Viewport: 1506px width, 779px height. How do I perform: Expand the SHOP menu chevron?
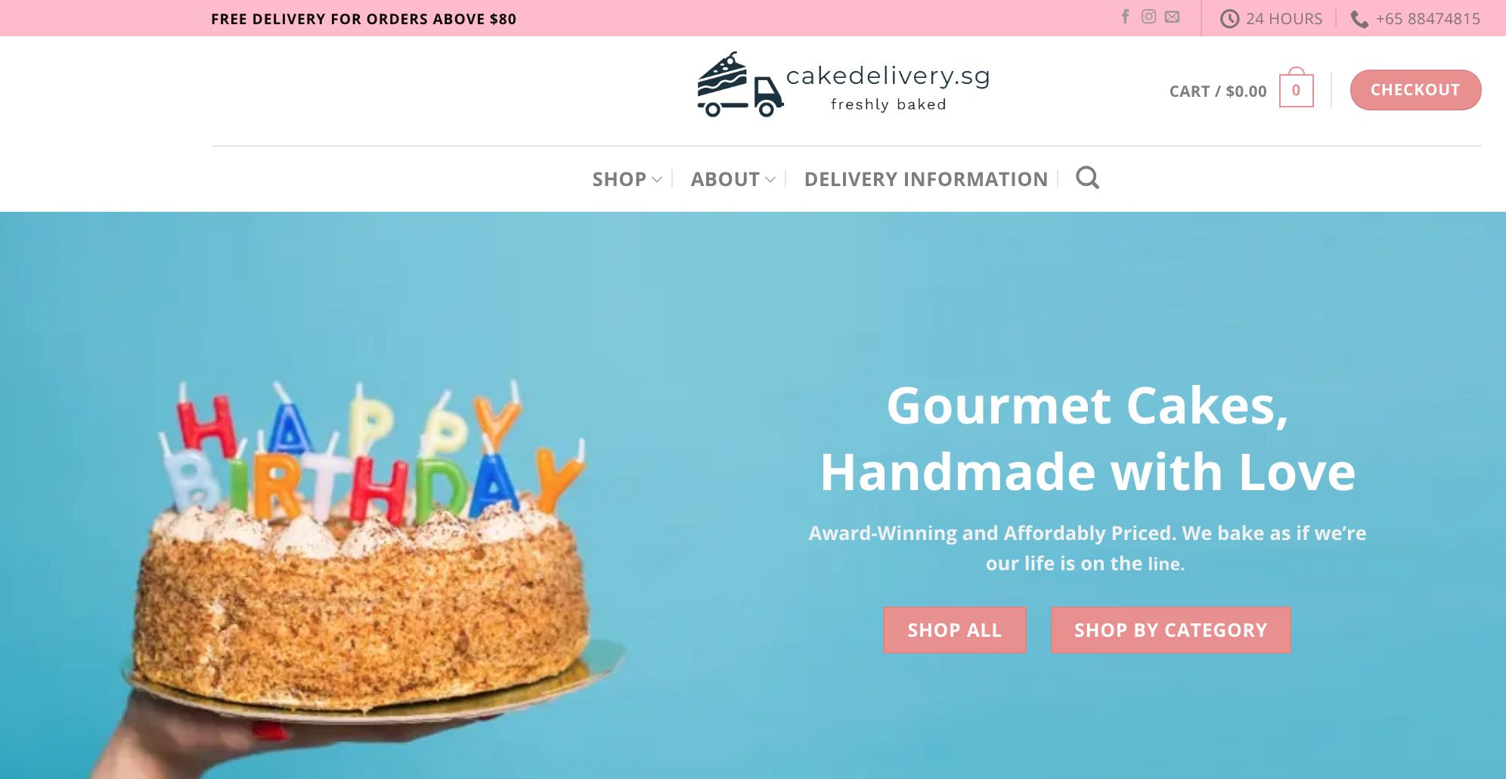point(657,179)
